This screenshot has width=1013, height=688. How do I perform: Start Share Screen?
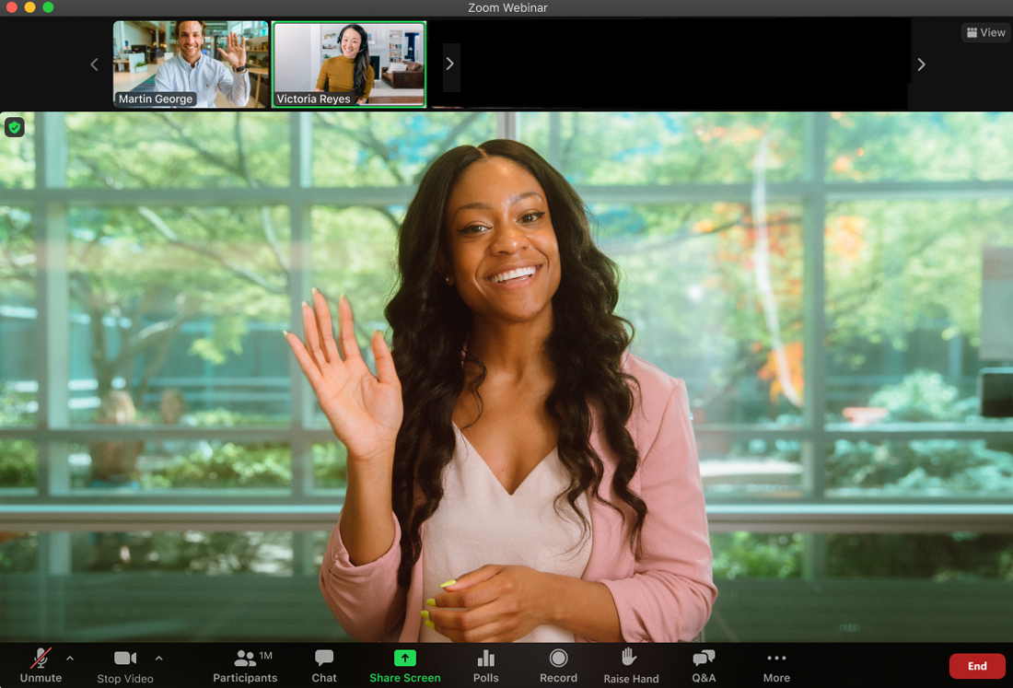405,666
